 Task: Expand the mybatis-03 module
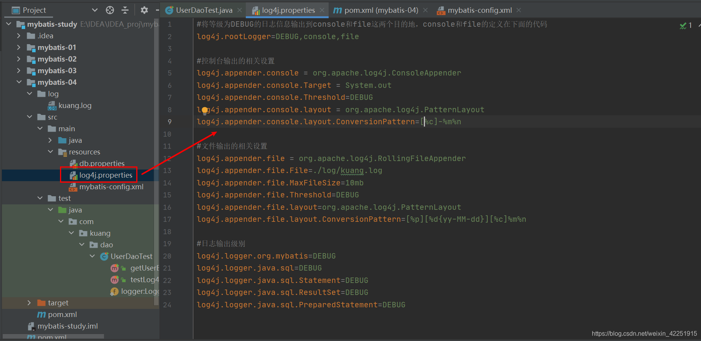point(19,70)
